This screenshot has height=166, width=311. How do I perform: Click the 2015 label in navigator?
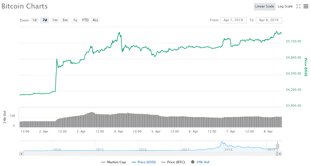pos(100,150)
